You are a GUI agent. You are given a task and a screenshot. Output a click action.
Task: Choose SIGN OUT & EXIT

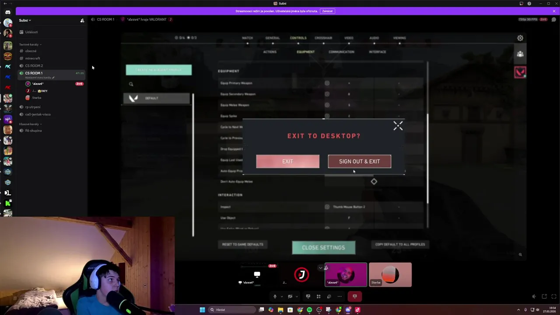[359, 161]
